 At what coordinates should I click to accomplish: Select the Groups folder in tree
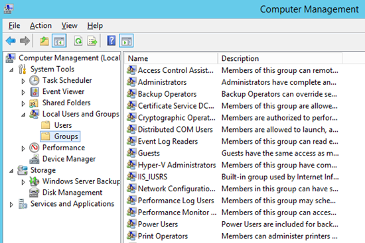pyautogui.click(x=60, y=136)
